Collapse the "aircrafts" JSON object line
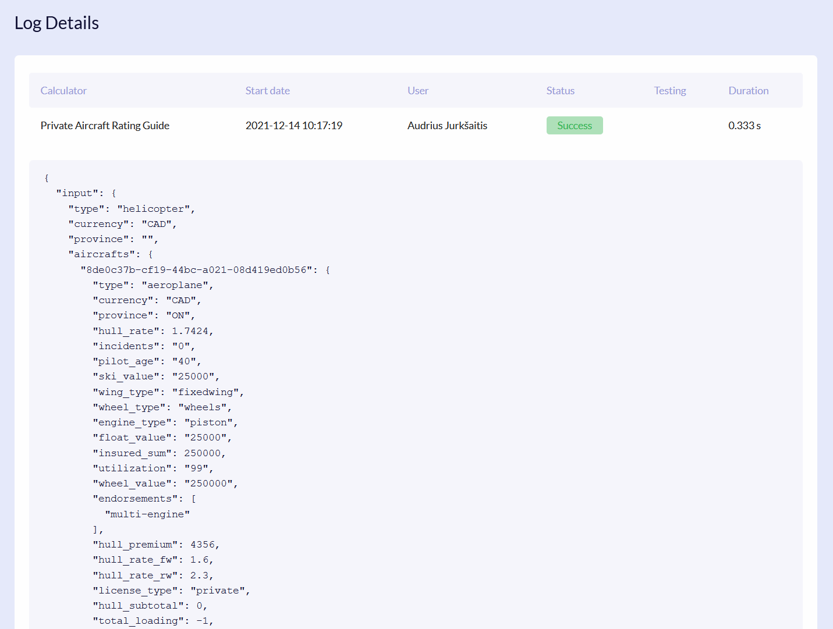The image size is (833, 629). 111,254
